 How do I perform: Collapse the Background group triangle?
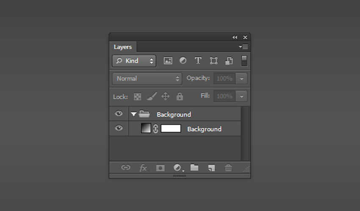pos(133,114)
